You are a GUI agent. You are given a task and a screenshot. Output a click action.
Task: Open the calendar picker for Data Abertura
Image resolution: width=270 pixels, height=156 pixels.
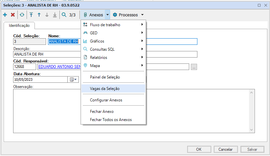pos(73,79)
